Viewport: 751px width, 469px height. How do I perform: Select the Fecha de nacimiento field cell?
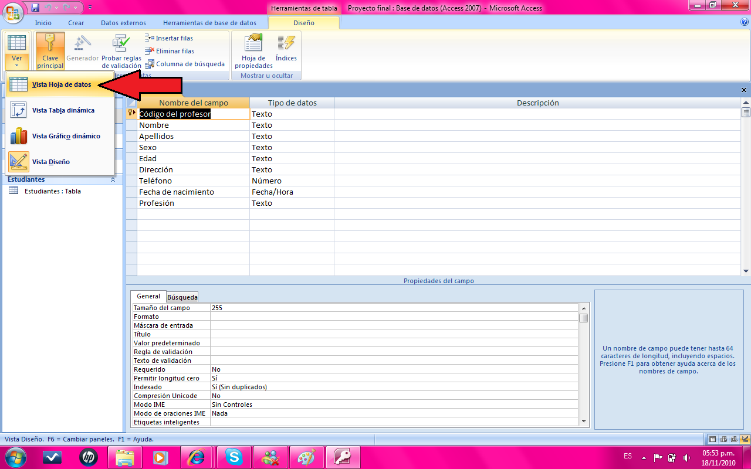(193, 192)
